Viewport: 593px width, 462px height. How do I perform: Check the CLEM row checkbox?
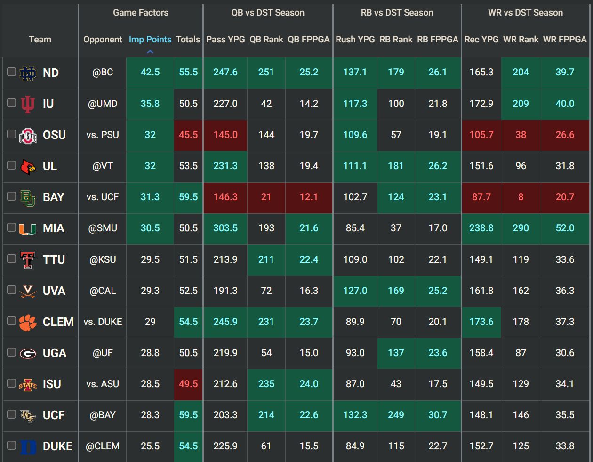pos(11,321)
